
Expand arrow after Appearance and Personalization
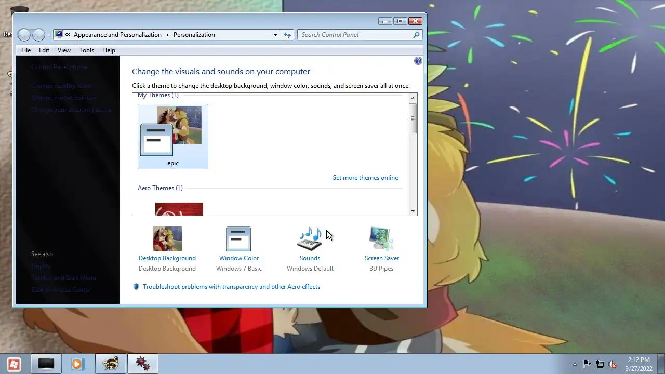tap(167, 35)
